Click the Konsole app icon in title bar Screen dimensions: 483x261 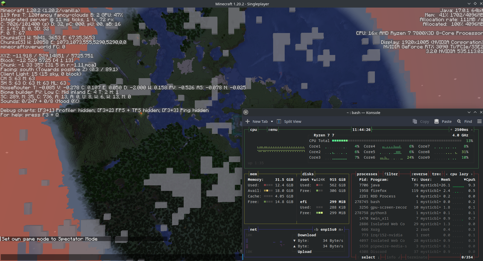point(246,112)
